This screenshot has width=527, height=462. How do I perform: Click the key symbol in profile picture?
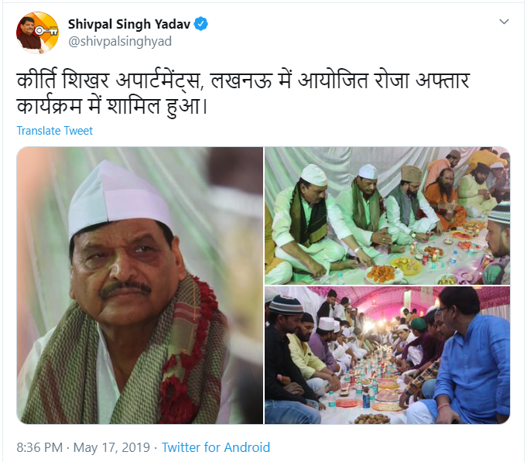click(46, 31)
